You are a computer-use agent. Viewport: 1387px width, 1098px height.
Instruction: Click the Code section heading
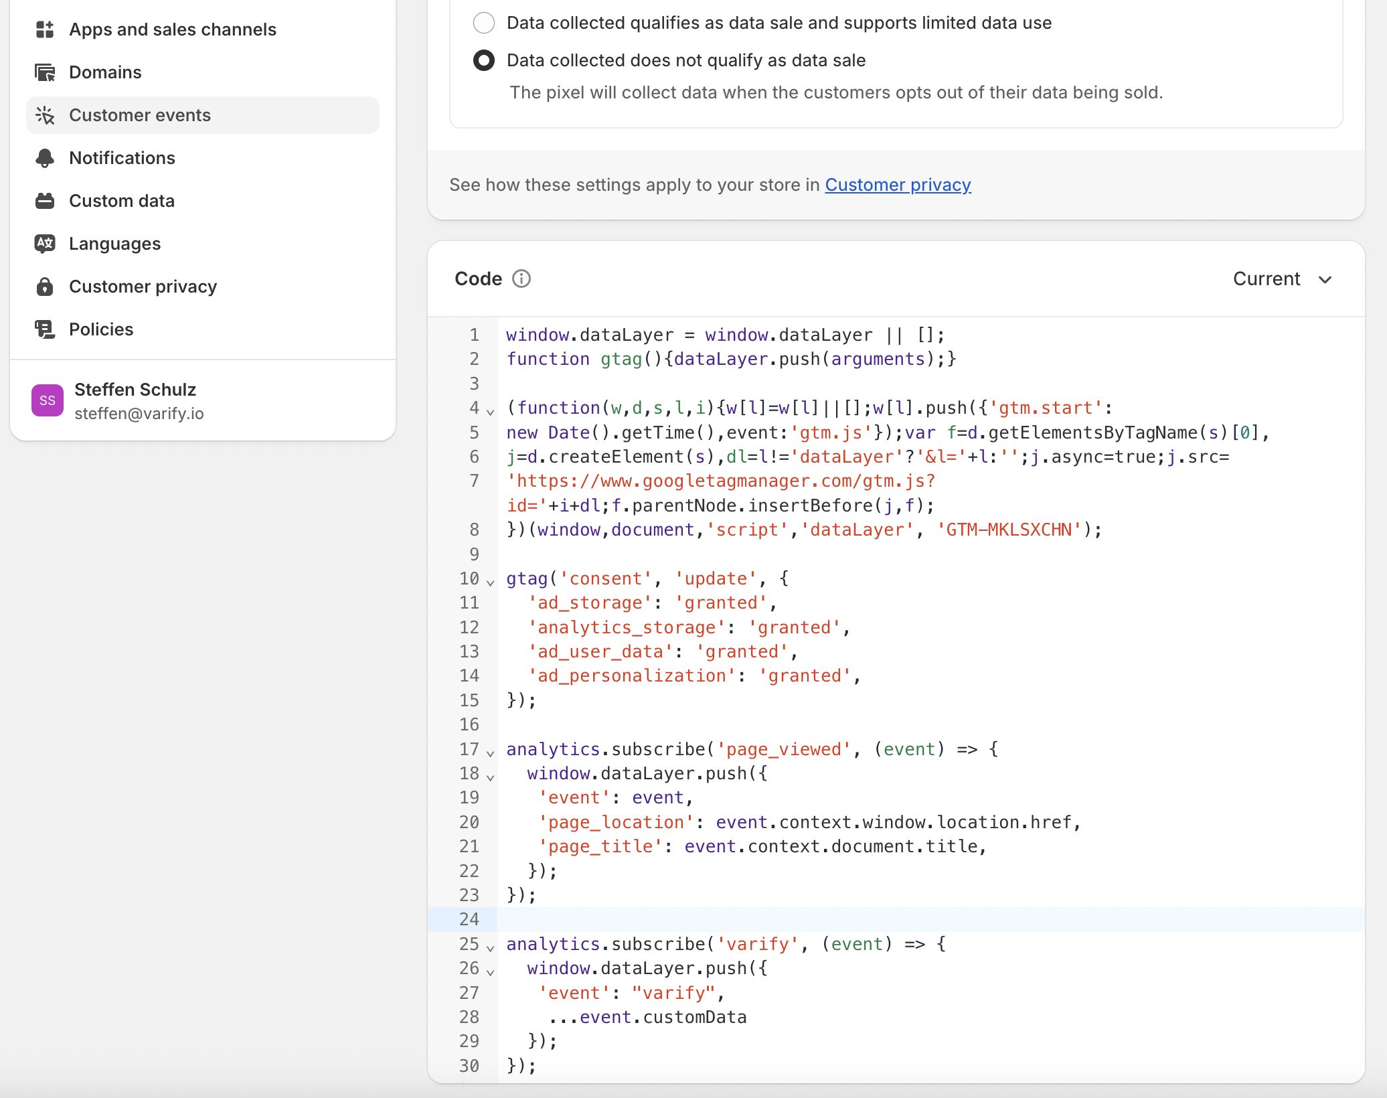pyautogui.click(x=478, y=279)
